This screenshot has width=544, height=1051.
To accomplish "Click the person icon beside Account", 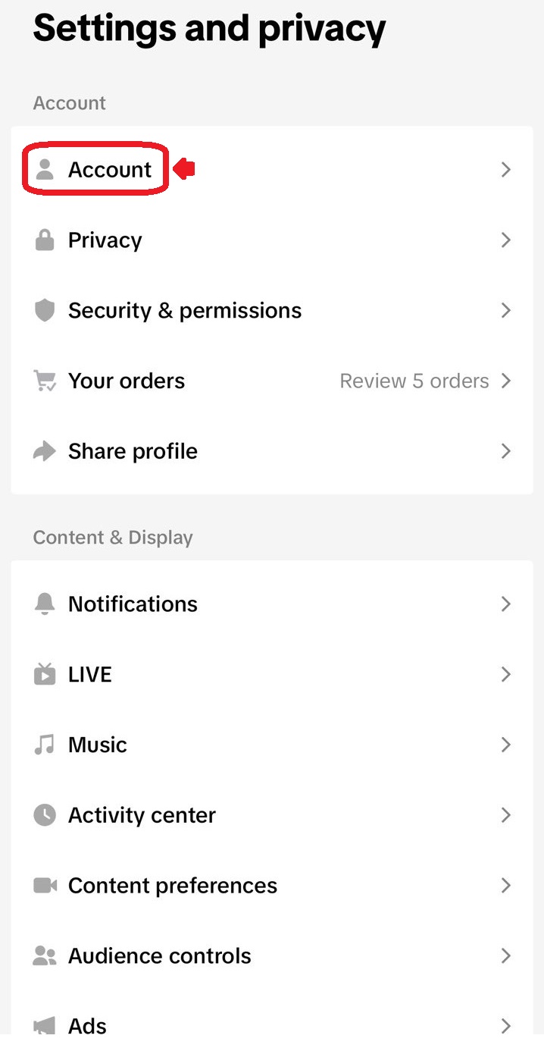I will pyautogui.click(x=45, y=169).
